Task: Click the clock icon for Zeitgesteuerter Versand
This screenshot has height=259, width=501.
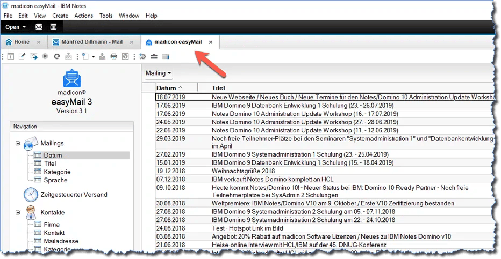Action: pyautogui.click(x=31, y=194)
